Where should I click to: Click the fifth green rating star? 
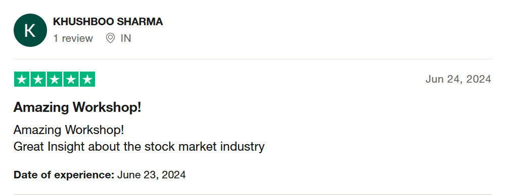87,79
